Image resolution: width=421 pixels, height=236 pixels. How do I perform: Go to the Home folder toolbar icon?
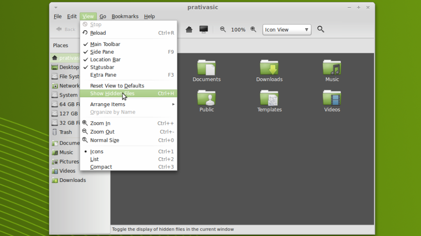(x=189, y=29)
